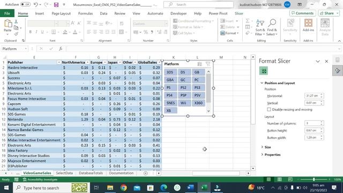The height and width of the screenshot is (193, 343).
Task: Clear the Platform slicer filter
Action: pyautogui.click(x=208, y=64)
